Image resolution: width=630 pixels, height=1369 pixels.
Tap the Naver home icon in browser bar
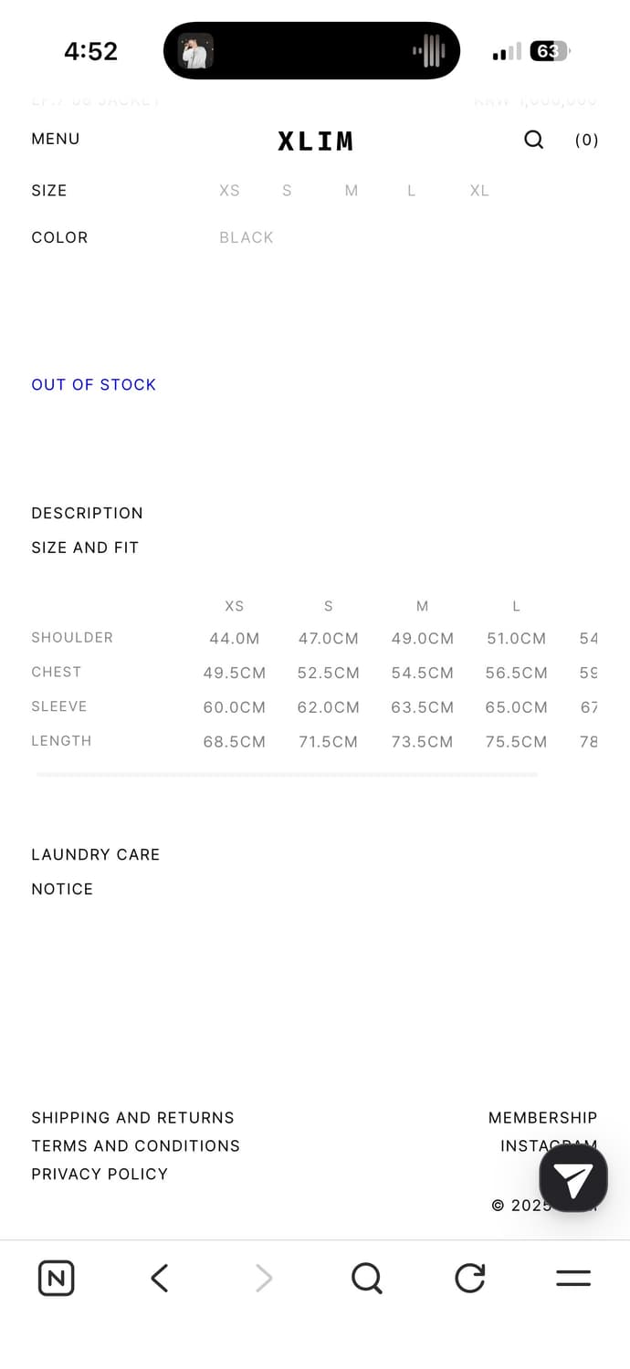pos(57,1278)
